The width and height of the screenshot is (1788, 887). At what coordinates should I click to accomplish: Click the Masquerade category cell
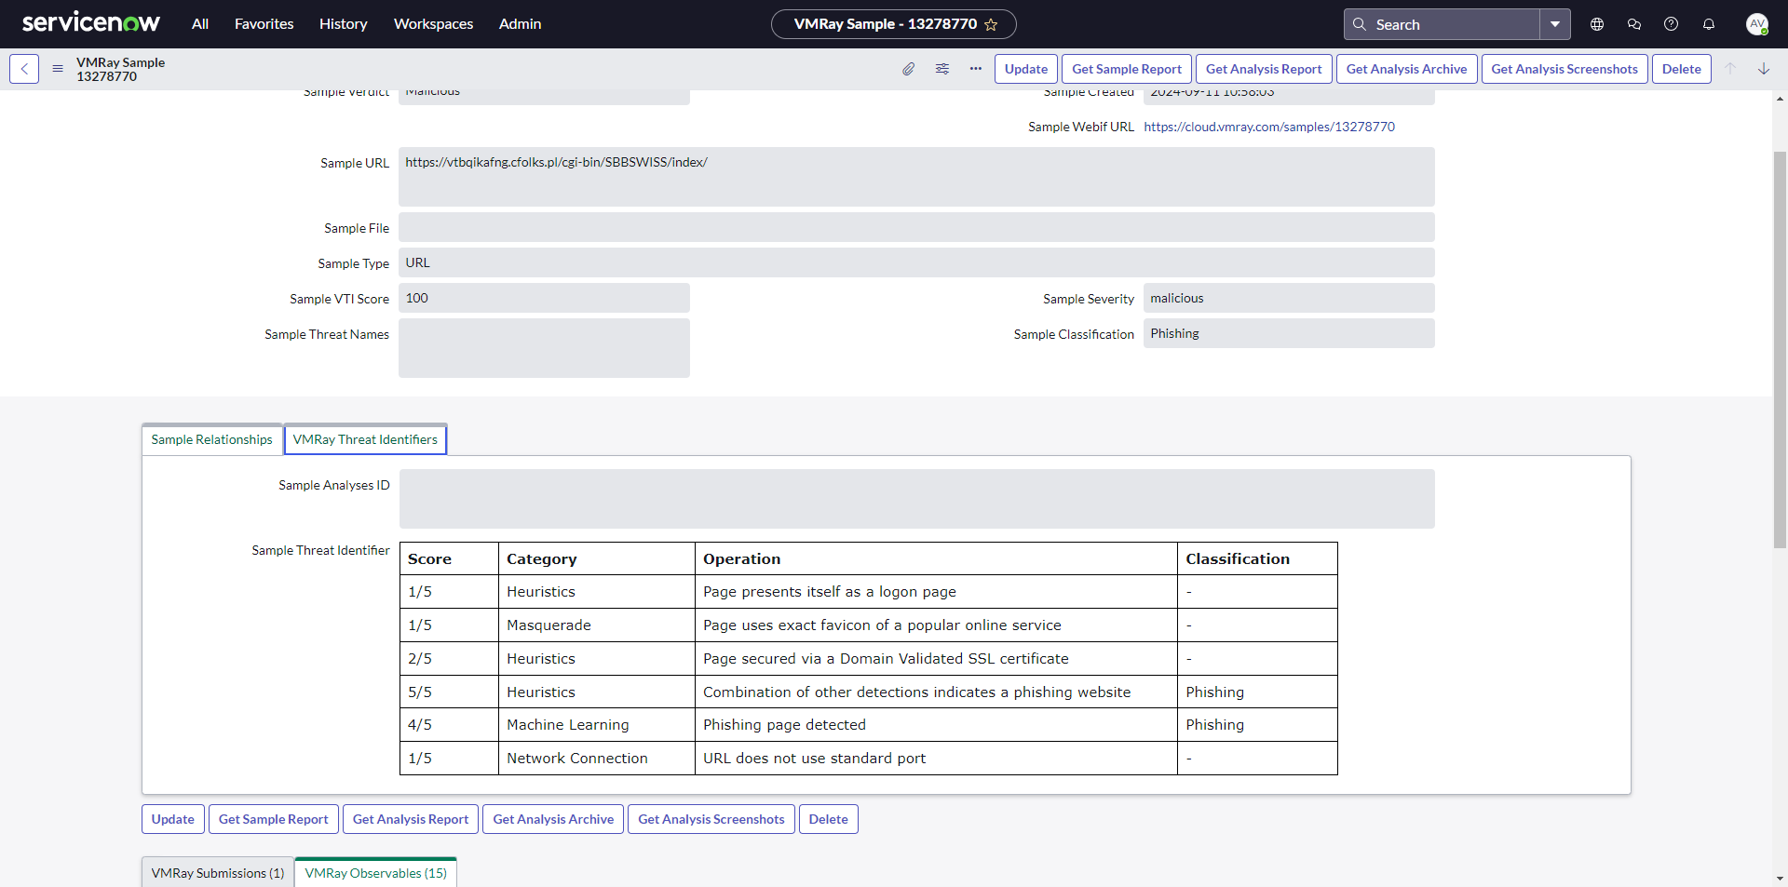pos(597,625)
